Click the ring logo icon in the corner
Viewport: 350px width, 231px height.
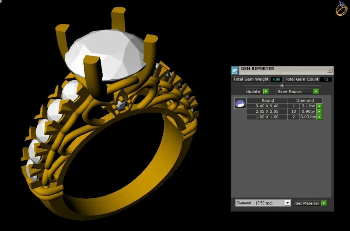pyautogui.click(x=341, y=8)
